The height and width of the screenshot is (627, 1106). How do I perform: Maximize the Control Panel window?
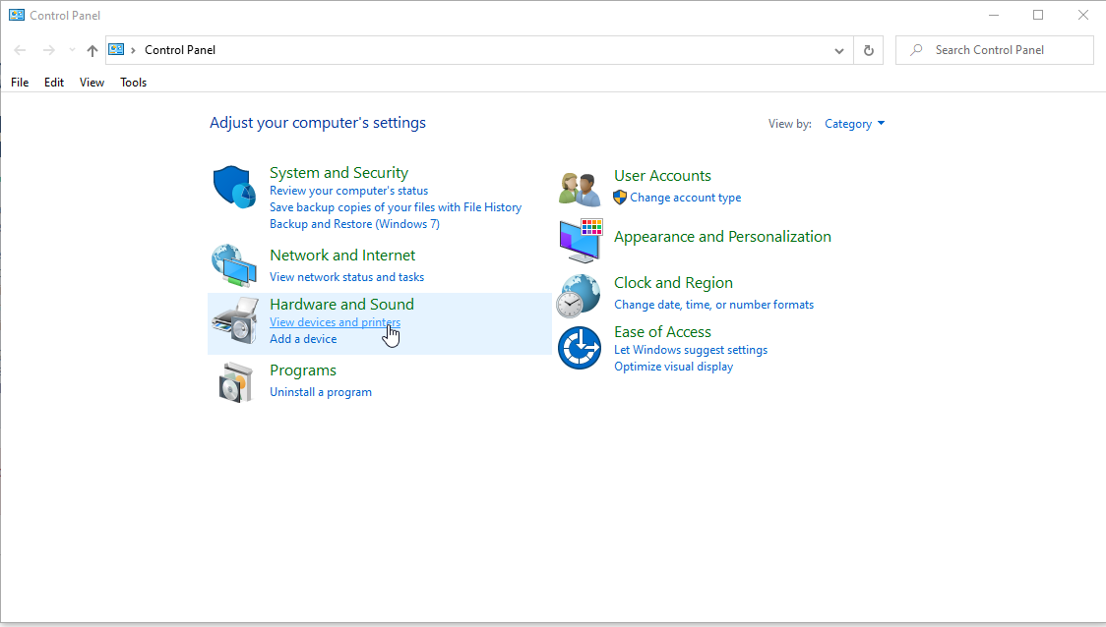(1038, 15)
